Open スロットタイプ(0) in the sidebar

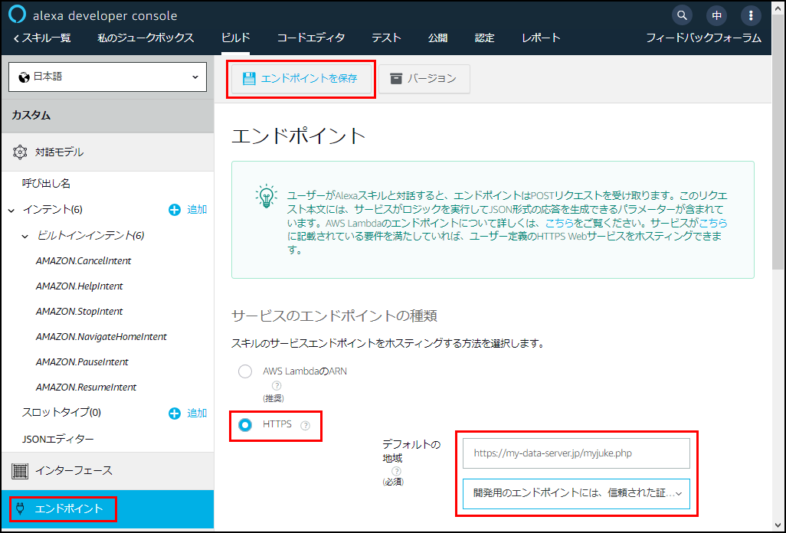coord(61,413)
